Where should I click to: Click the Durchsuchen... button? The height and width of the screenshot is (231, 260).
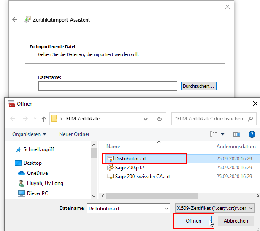click(199, 86)
